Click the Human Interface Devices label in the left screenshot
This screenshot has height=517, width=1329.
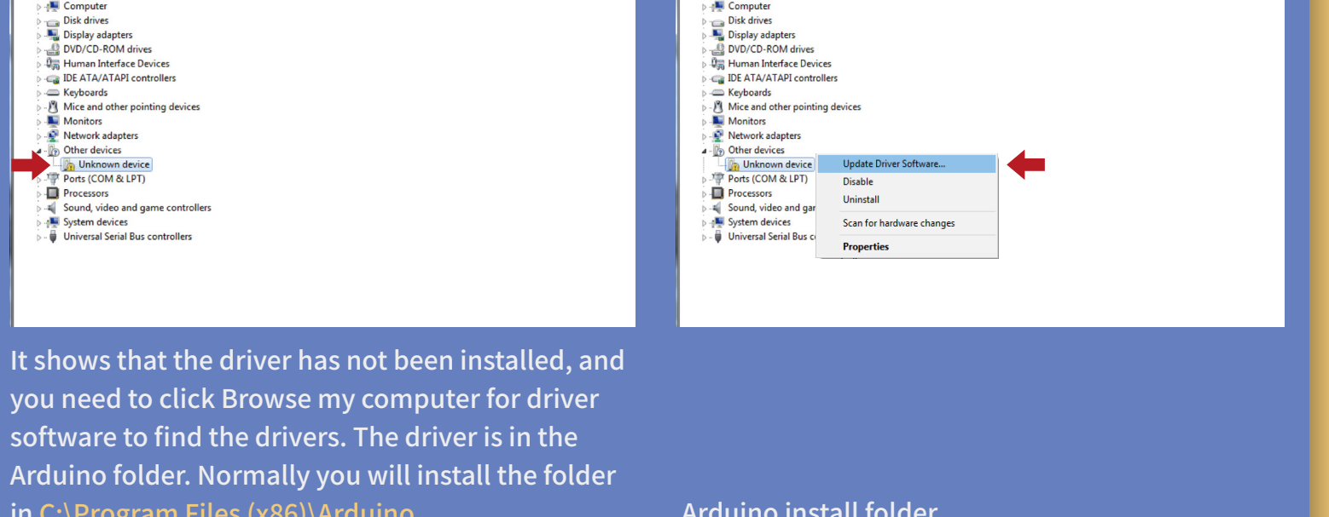coord(116,64)
